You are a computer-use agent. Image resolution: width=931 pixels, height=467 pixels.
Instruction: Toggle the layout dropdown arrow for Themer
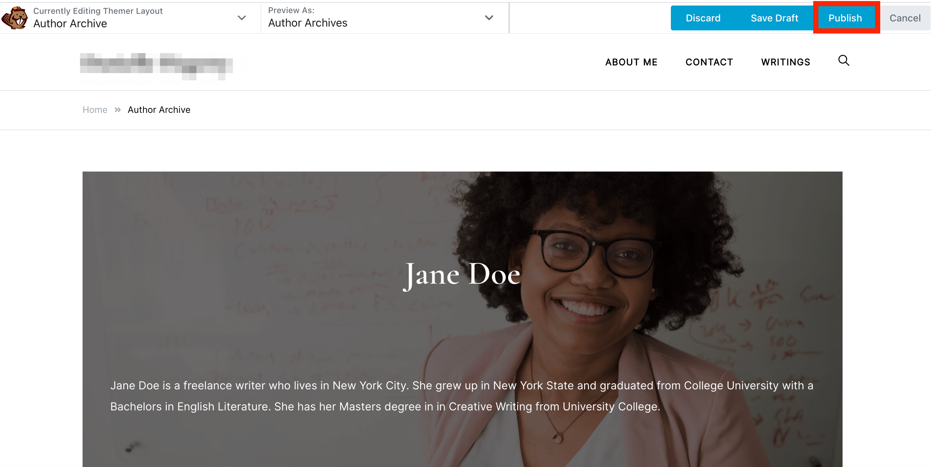pyautogui.click(x=243, y=18)
